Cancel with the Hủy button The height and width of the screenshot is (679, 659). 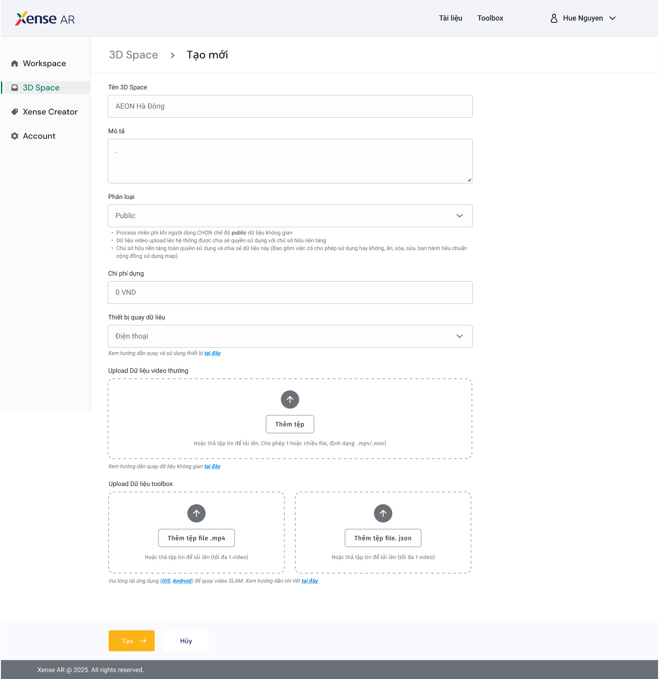pyautogui.click(x=186, y=641)
